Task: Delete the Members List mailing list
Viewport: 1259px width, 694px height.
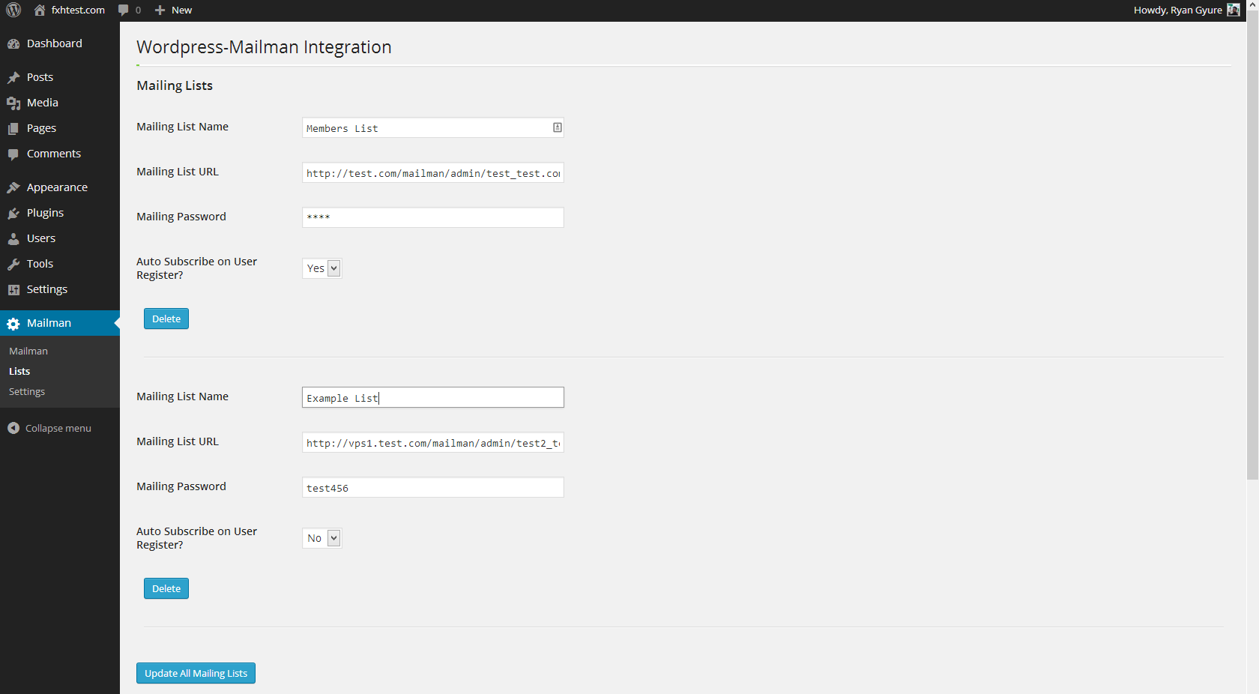Action: click(x=166, y=319)
